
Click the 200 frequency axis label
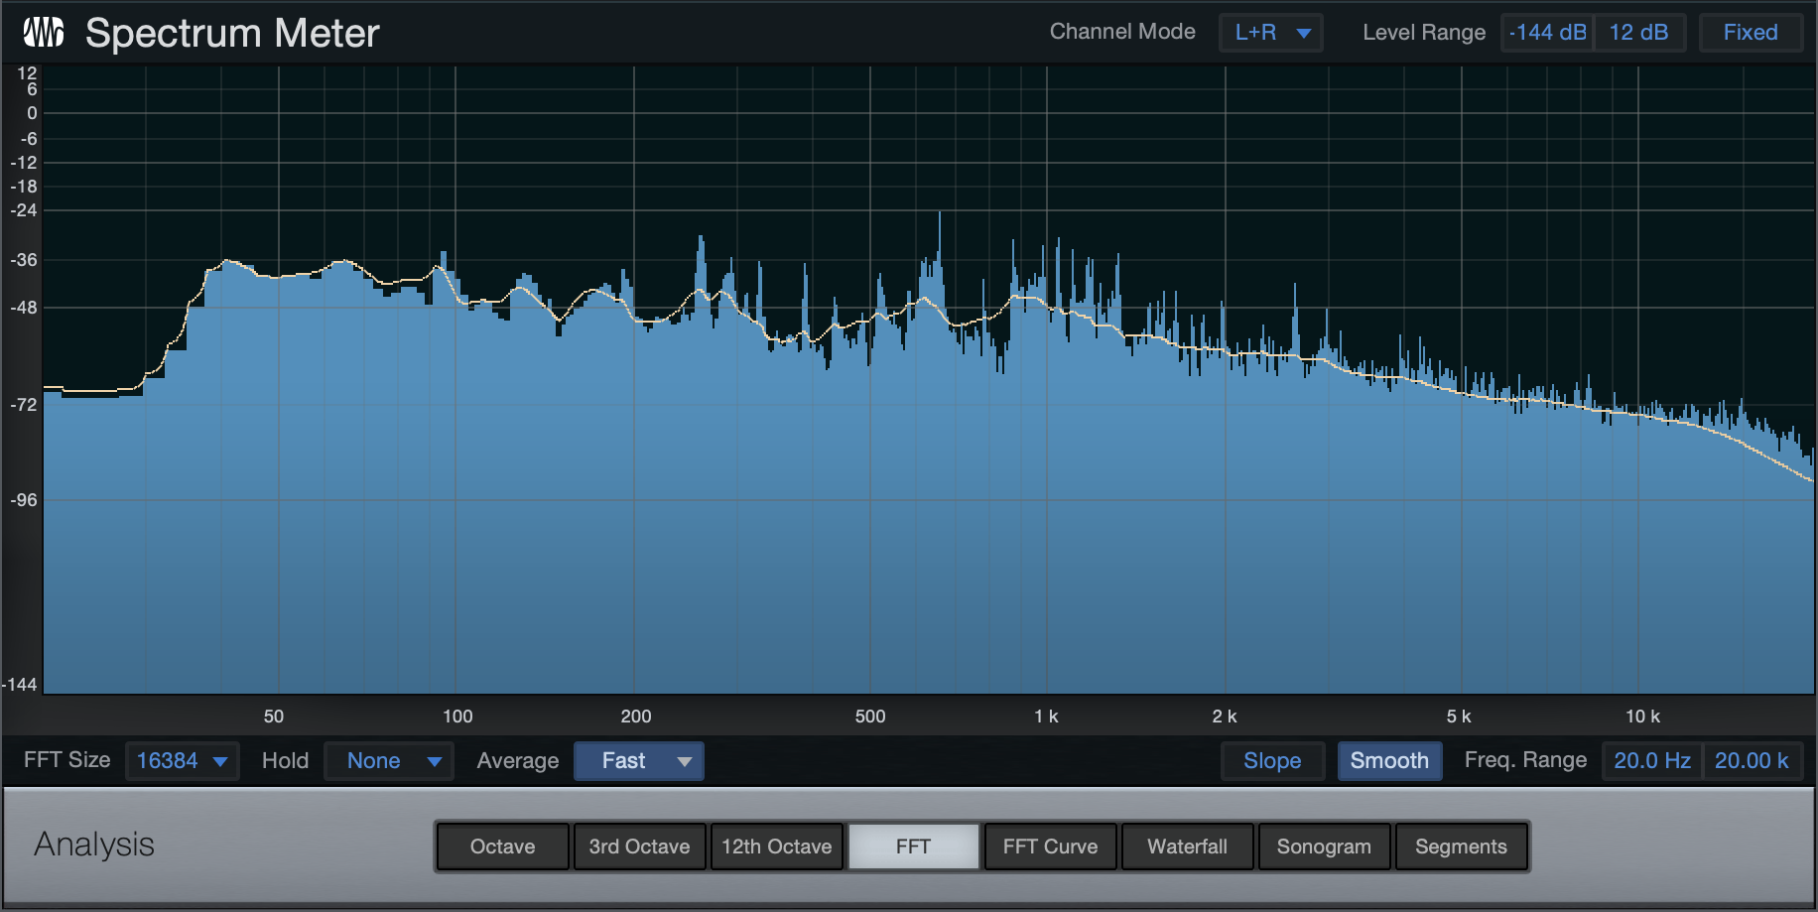(636, 717)
